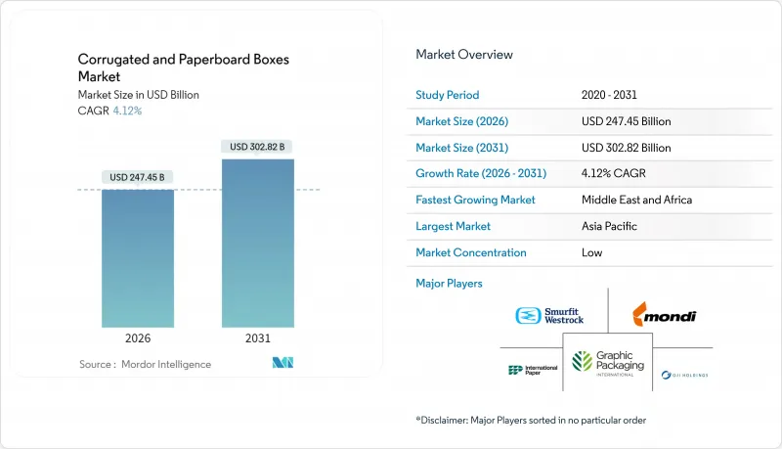
Task: Click the USD 247.45 B label
Action: click(137, 177)
